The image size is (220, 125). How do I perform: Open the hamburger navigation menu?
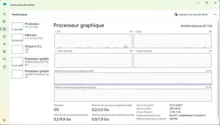click(x=4, y=14)
